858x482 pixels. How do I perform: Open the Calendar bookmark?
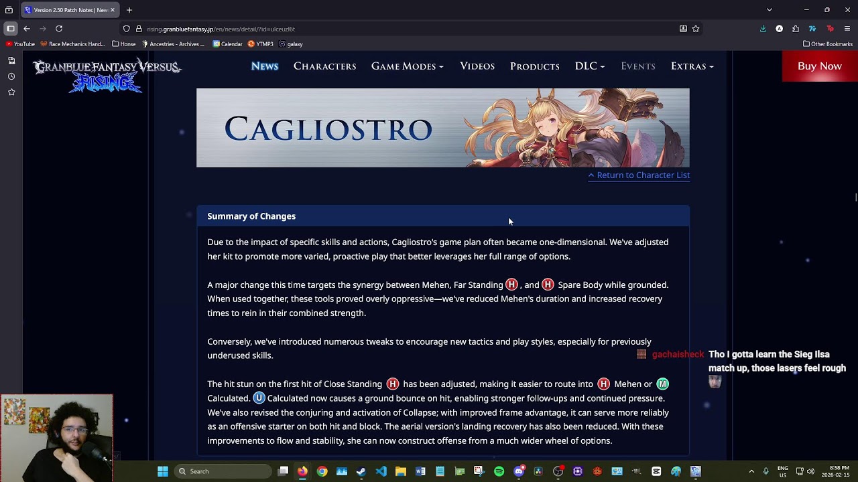228,44
